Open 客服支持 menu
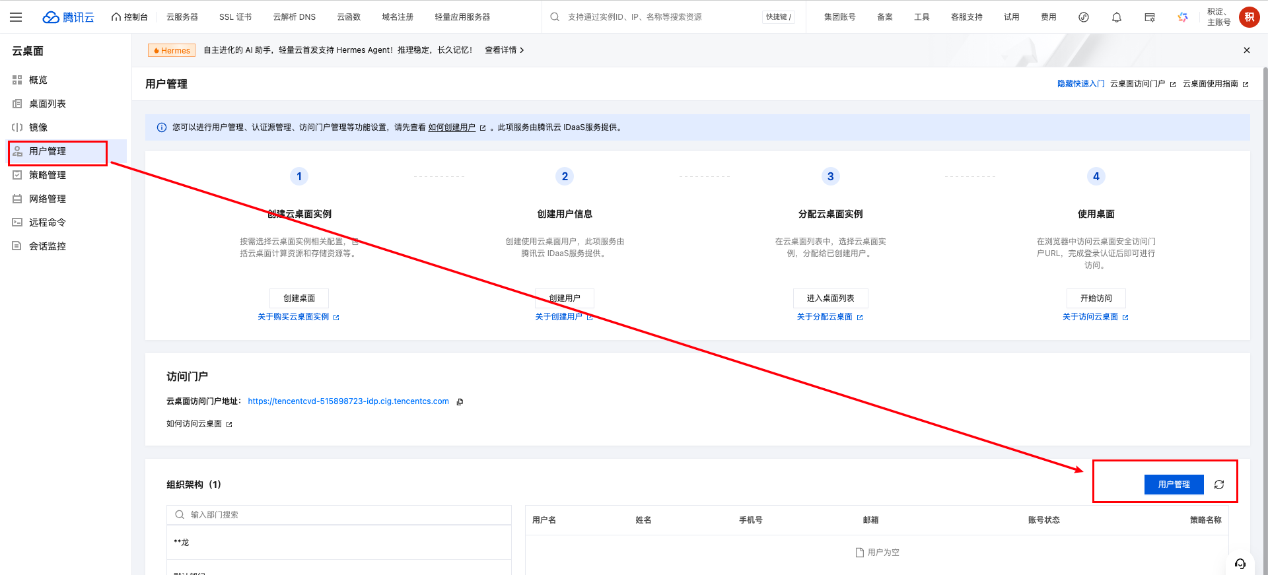 point(967,17)
